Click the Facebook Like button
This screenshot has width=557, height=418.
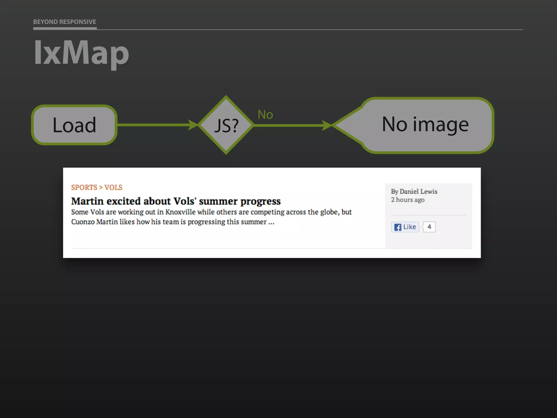tap(405, 227)
